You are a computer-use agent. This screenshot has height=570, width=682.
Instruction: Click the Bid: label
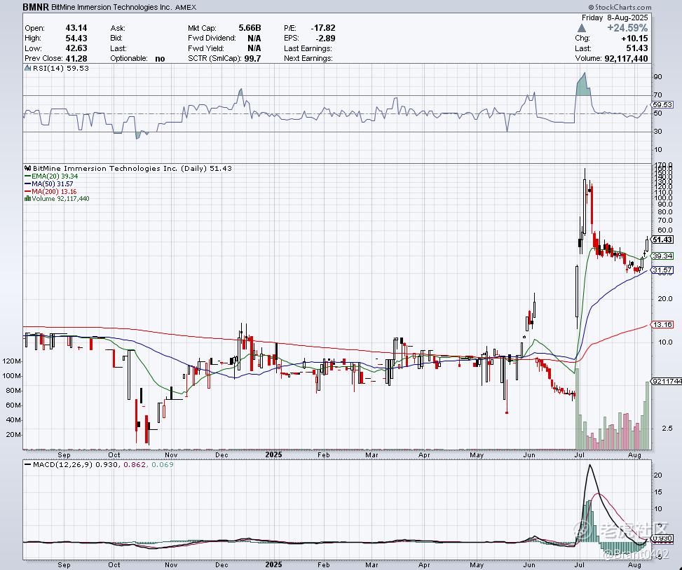click(116, 39)
